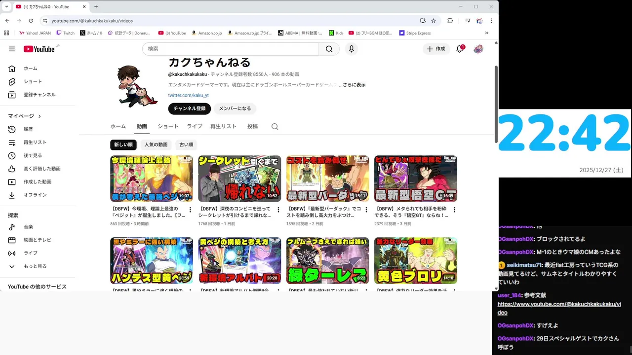Image resolution: width=632 pixels, height=355 pixels.
Task: Open the 投稿 channel tab
Action: 252,126
